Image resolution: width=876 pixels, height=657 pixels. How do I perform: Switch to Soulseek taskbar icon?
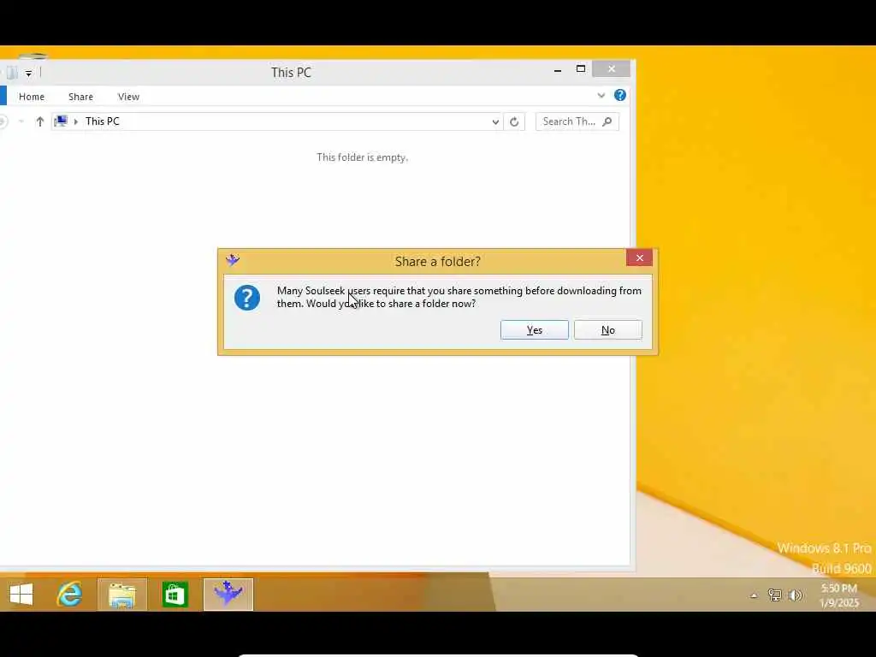228,595
